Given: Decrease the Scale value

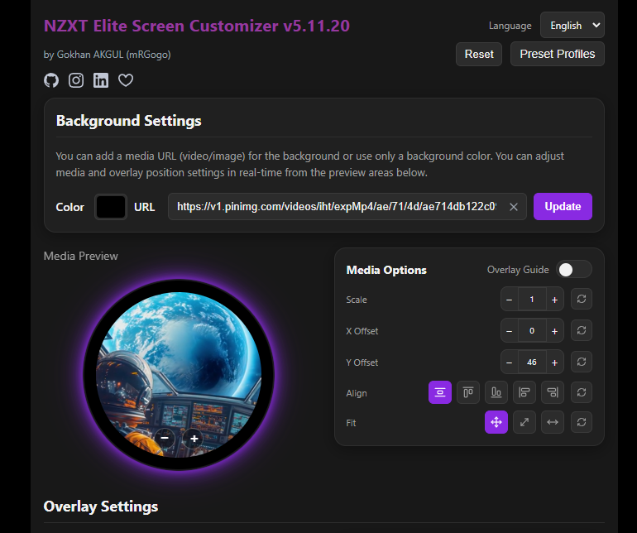Looking at the screenshot, I should pyautogui.click(x=509, y=300).
